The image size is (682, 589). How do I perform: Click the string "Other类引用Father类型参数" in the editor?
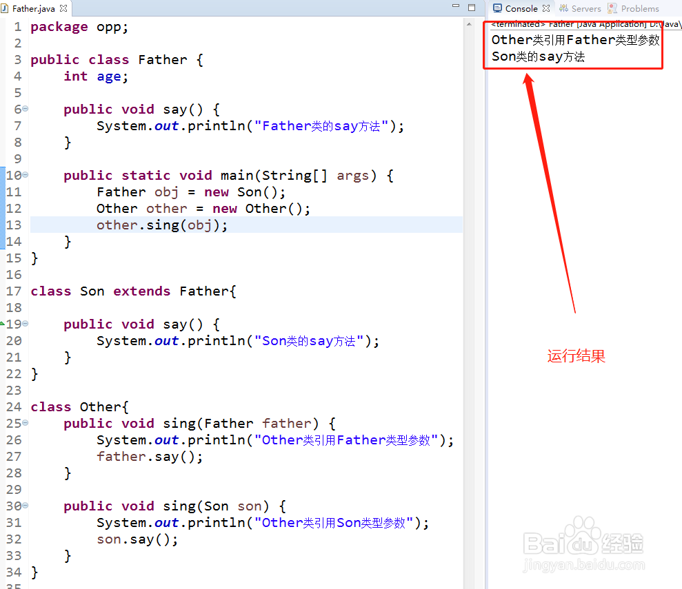[346, 440]
